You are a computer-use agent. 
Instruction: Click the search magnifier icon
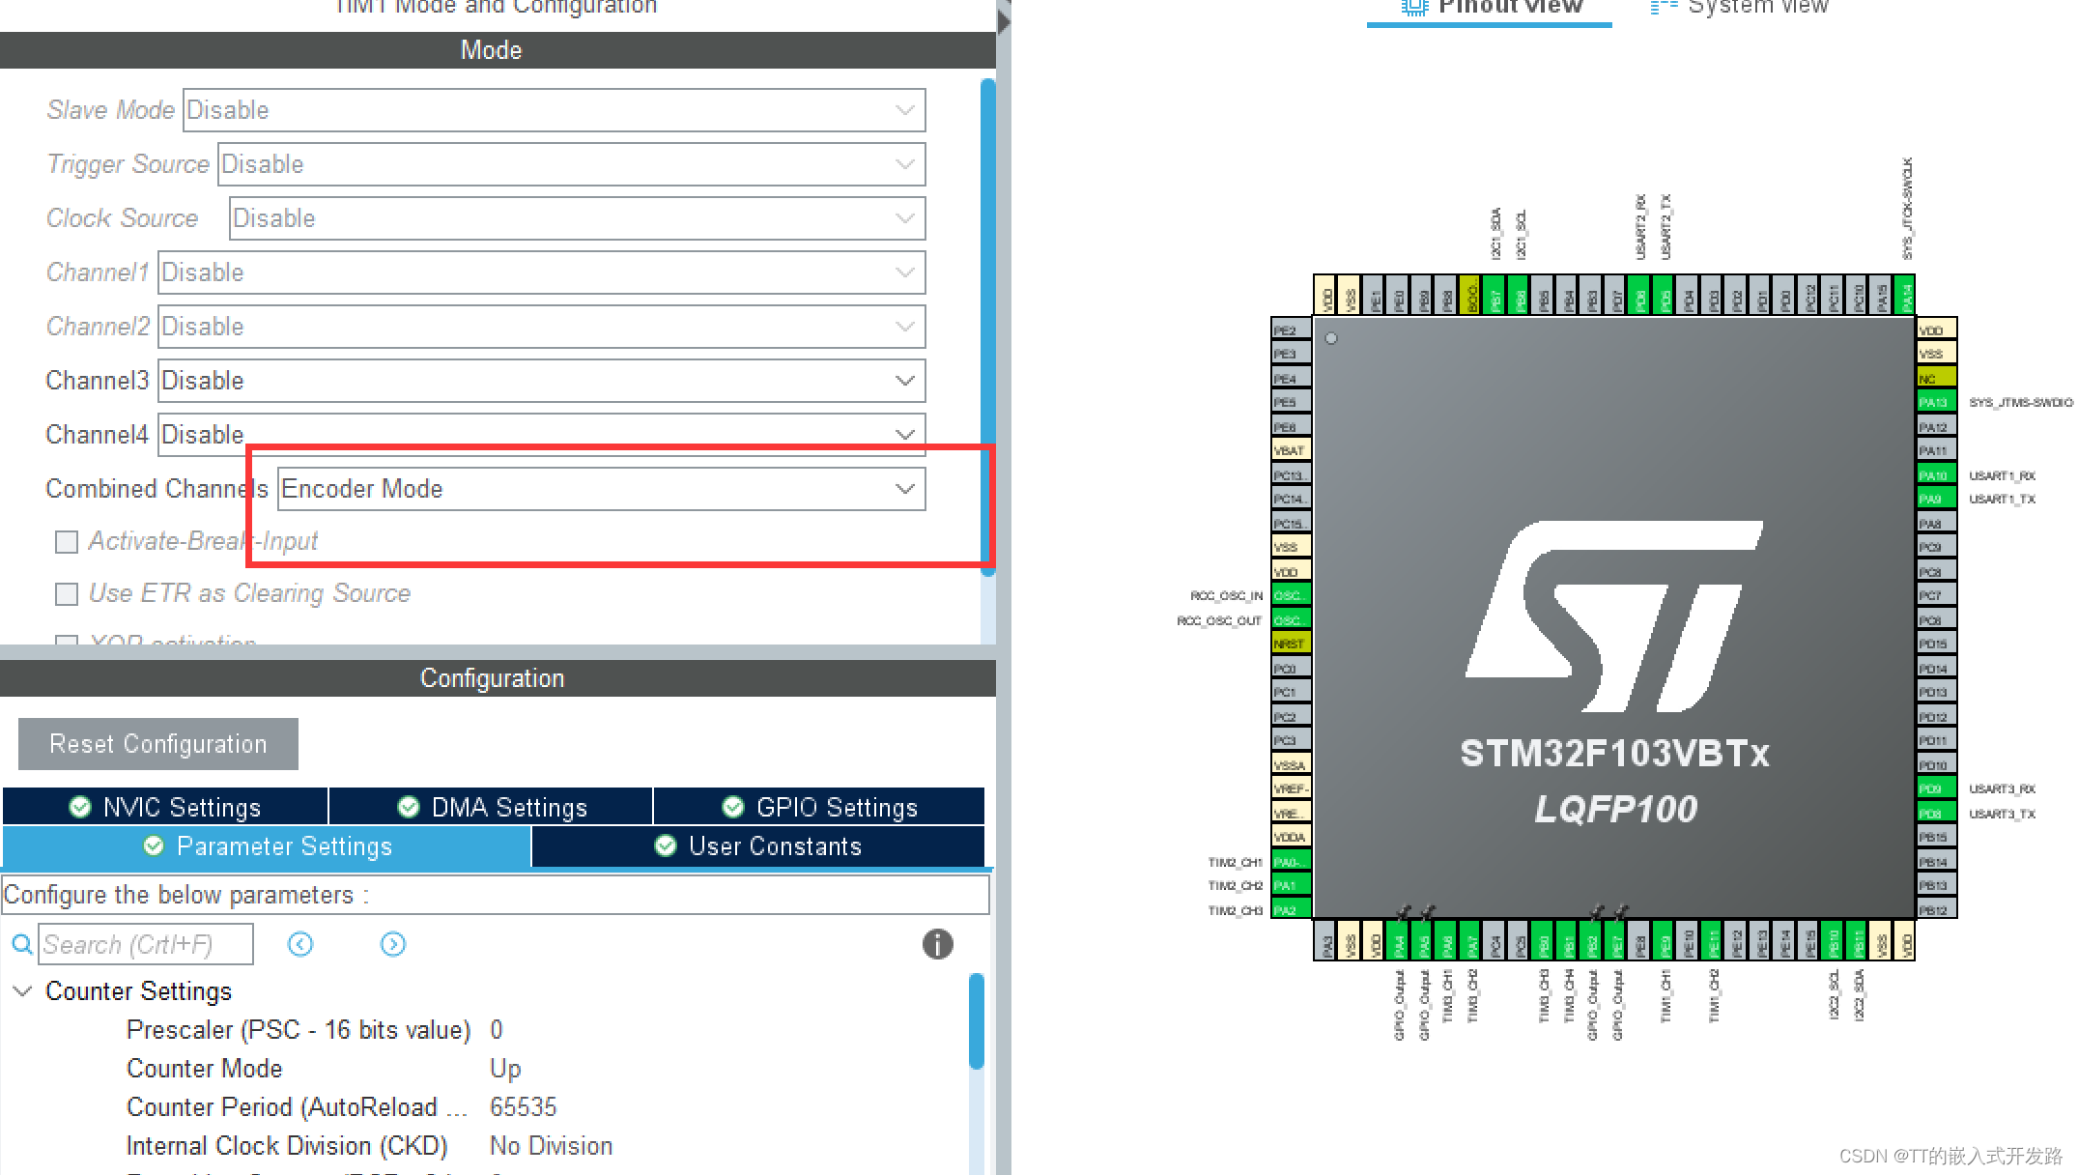21,944
